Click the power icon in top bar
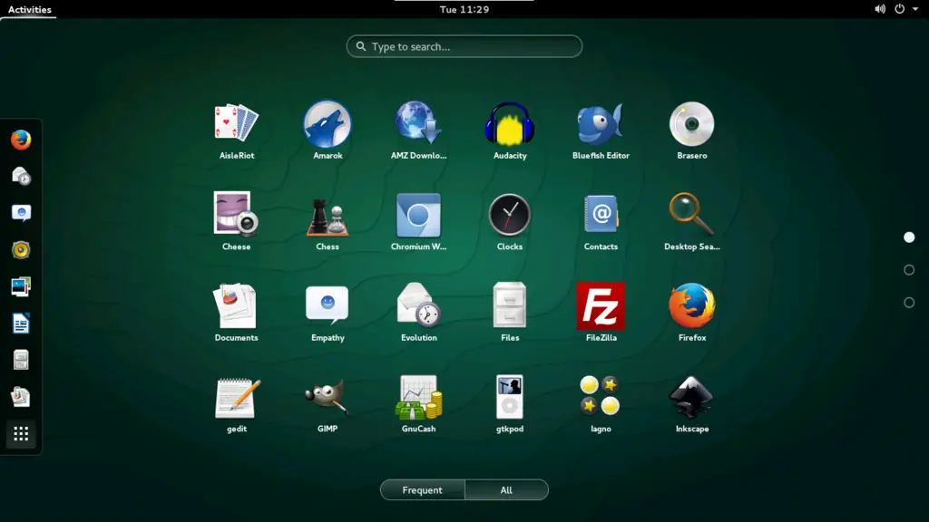This screenshot has width=929, height=522. click(899, 9)
